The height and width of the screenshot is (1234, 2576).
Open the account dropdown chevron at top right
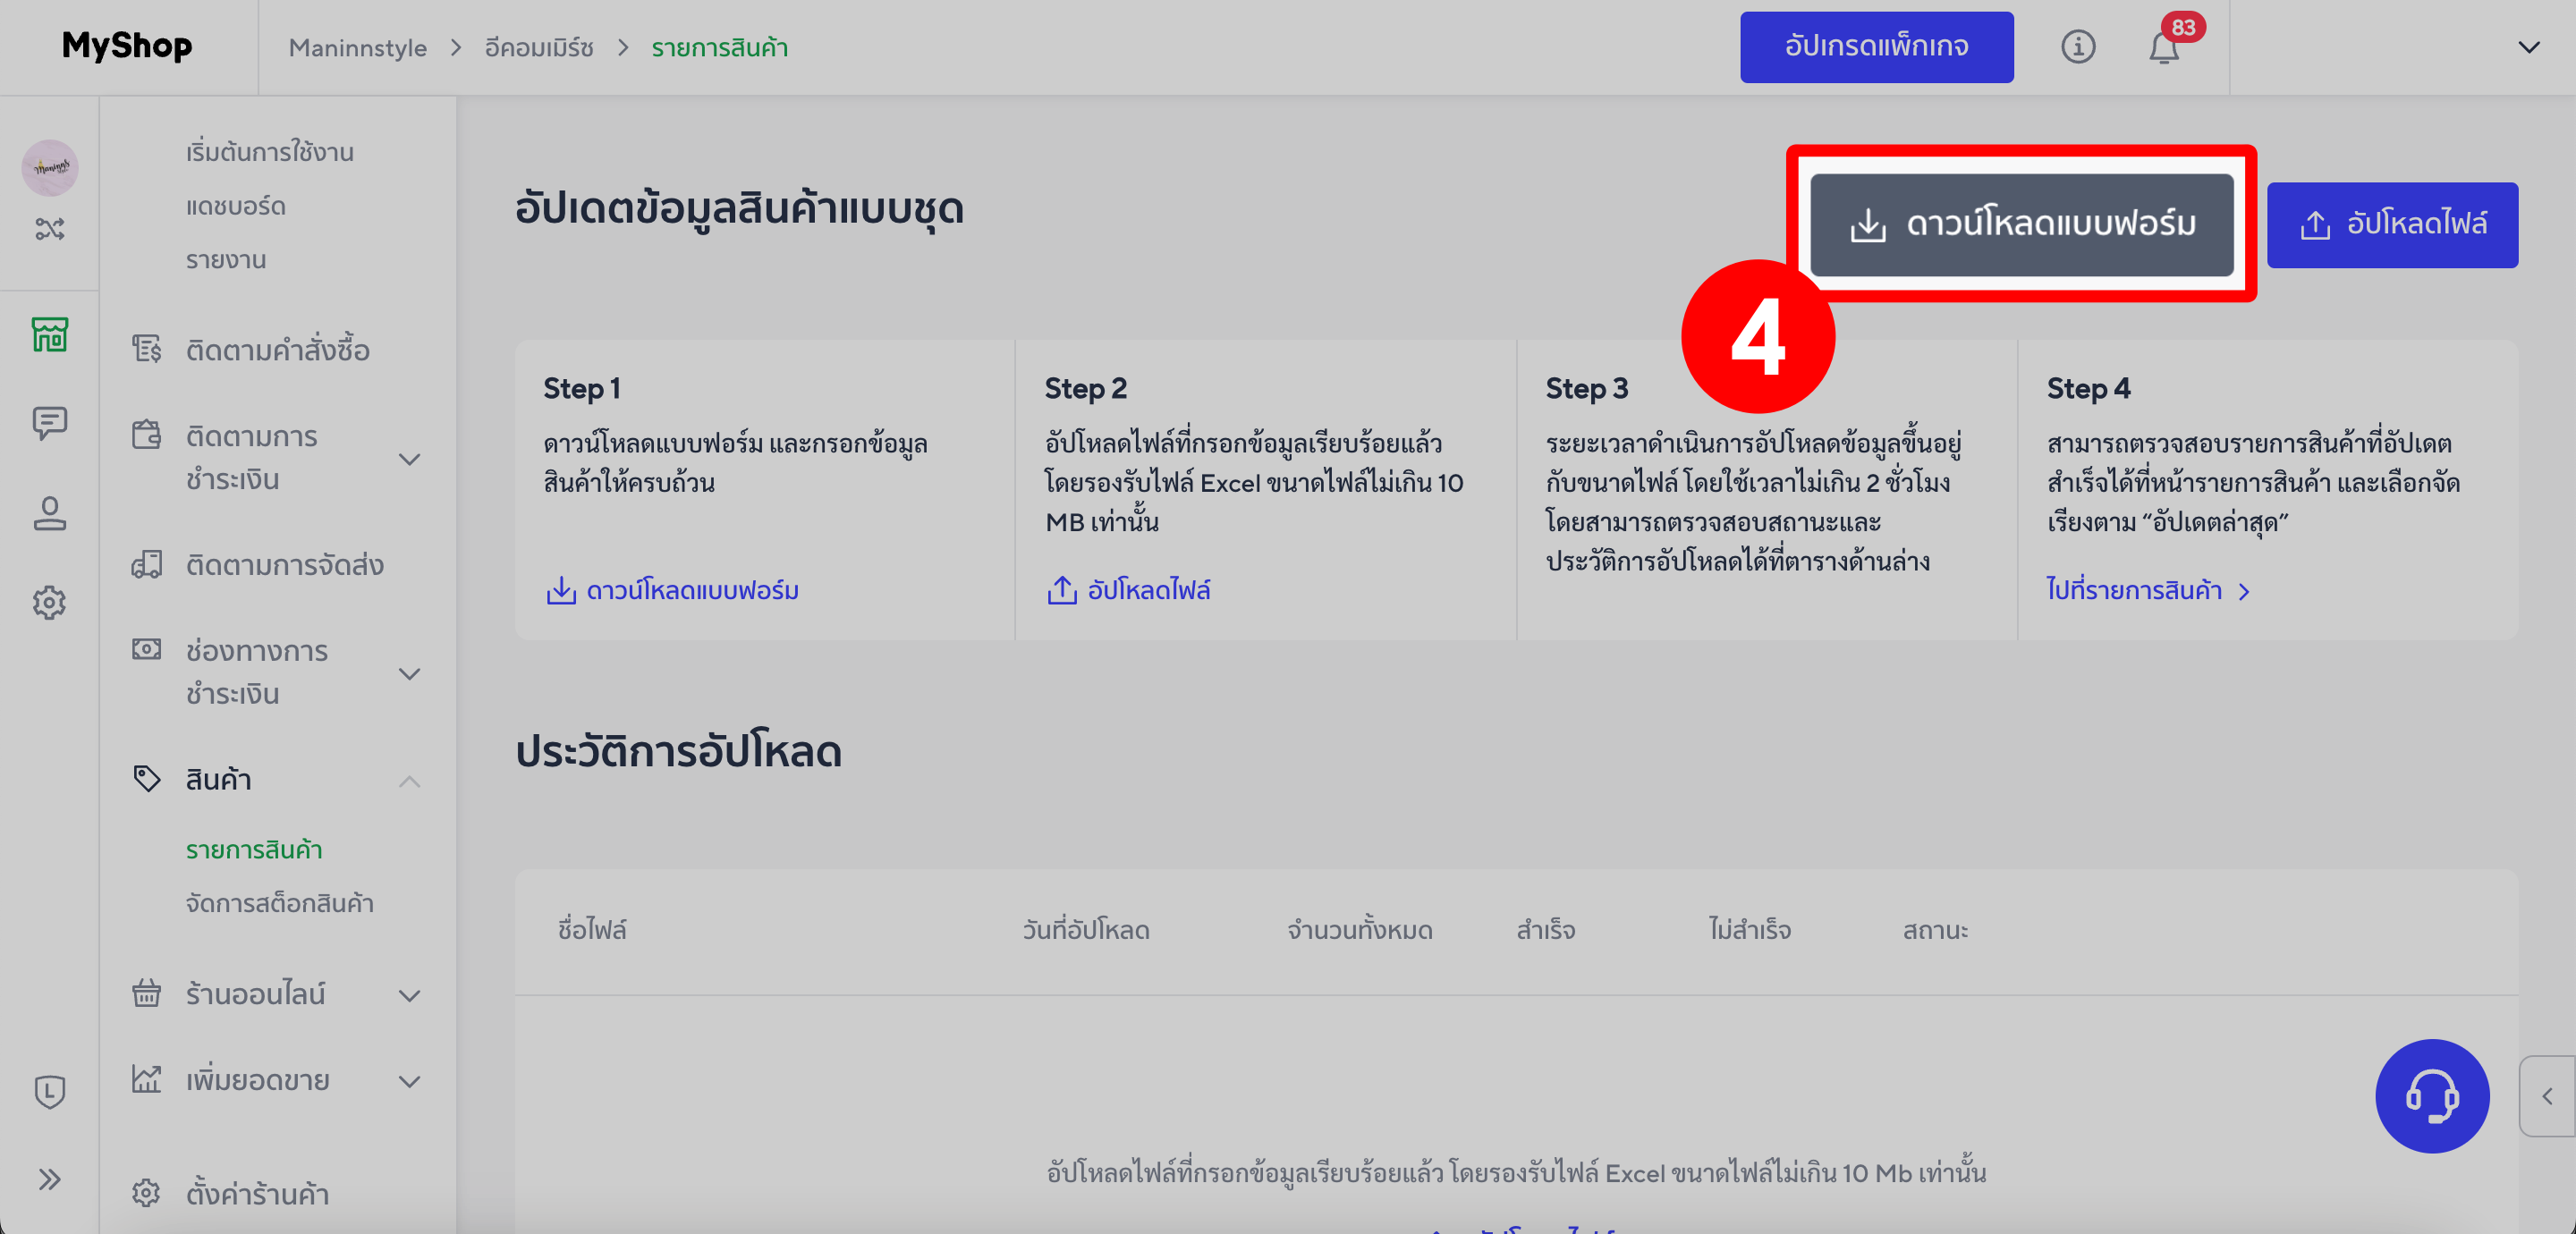[x=2530, y=47]
